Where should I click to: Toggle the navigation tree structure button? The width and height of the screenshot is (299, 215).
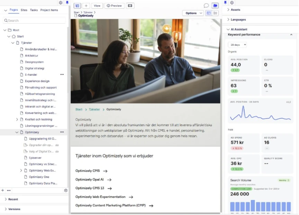click(x=78, y=6)
